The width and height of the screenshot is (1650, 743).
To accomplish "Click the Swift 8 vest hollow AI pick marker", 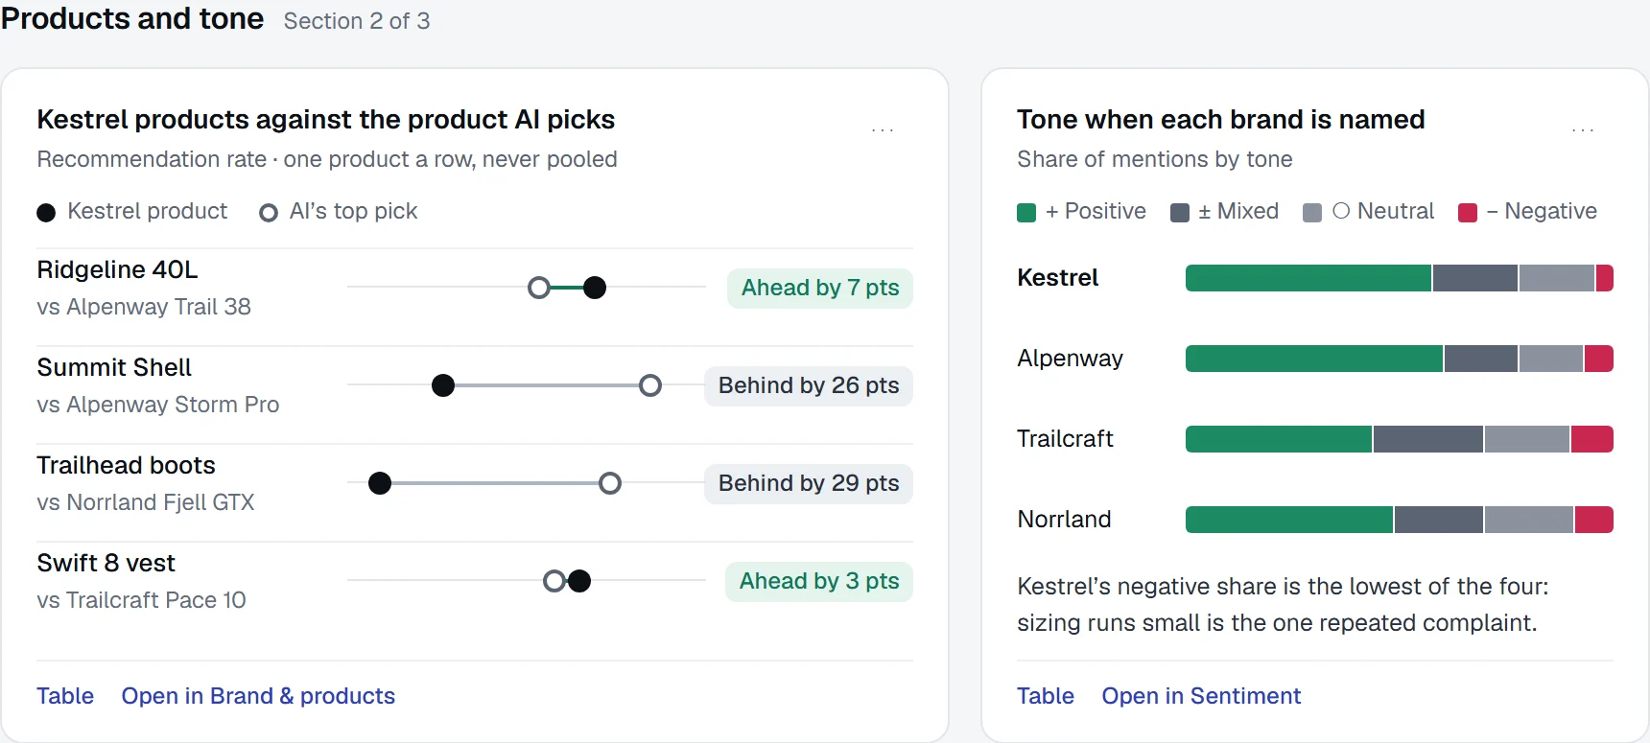I will 554,581.
